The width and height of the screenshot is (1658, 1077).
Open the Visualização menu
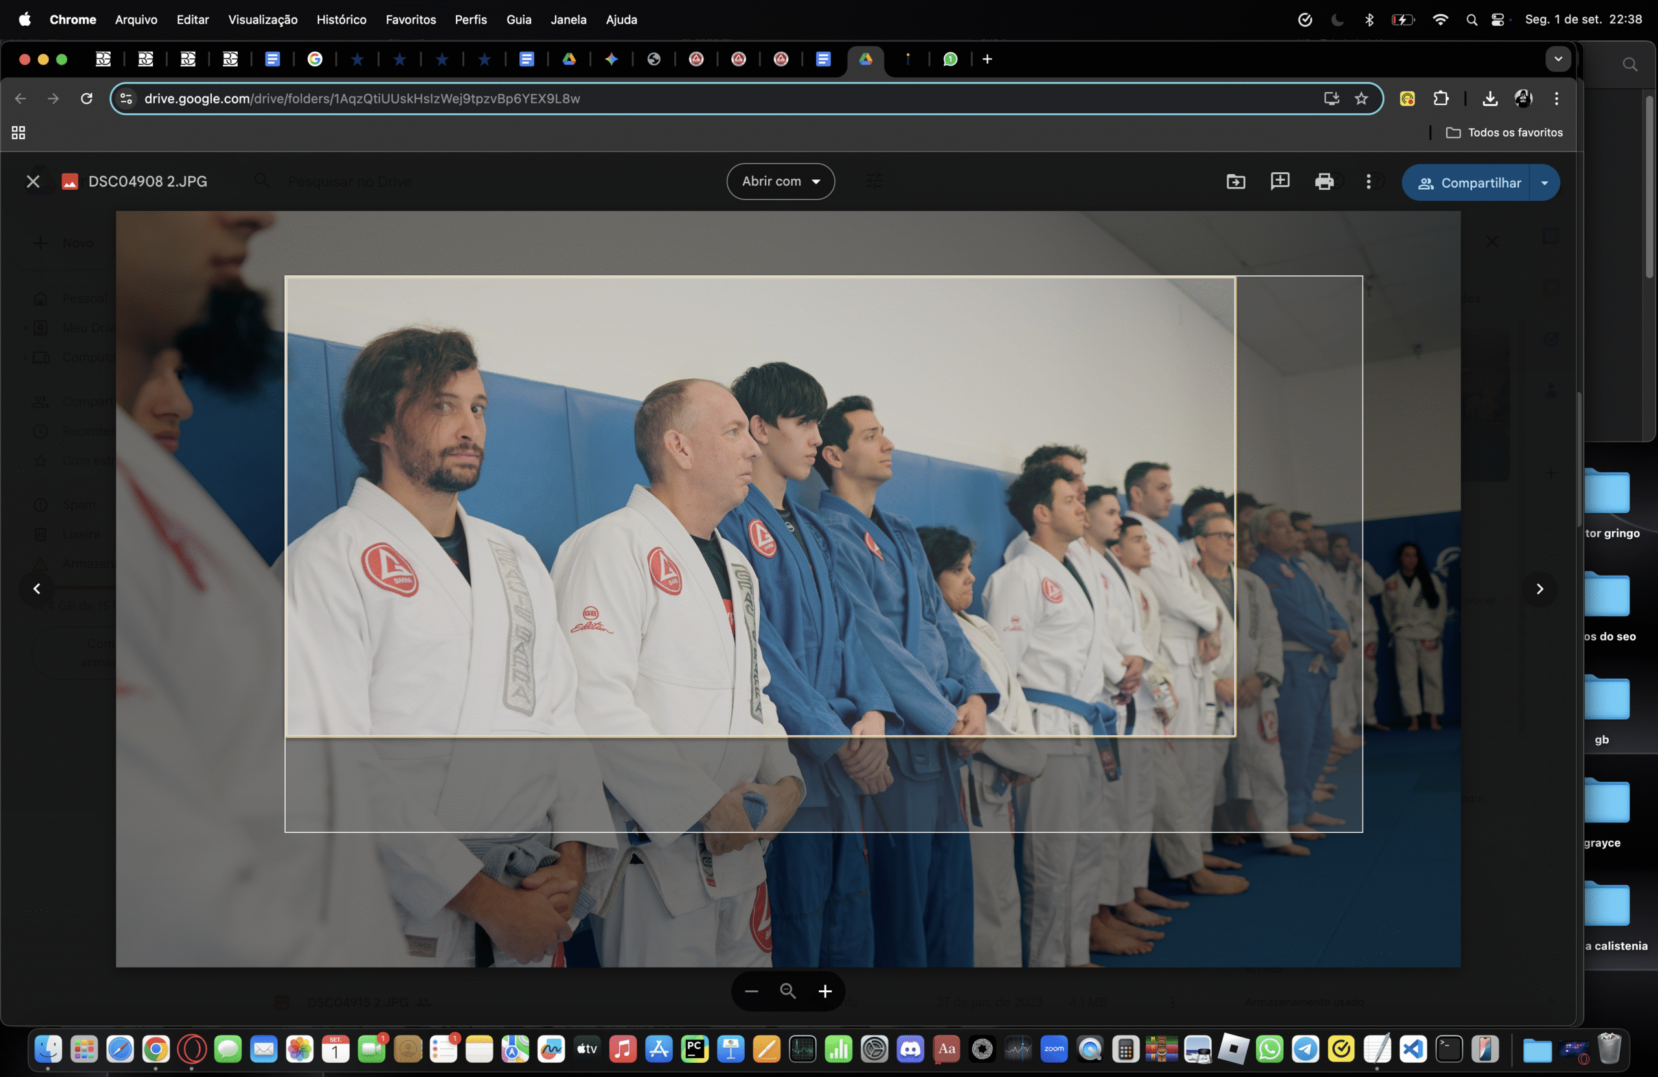(263, 19)
